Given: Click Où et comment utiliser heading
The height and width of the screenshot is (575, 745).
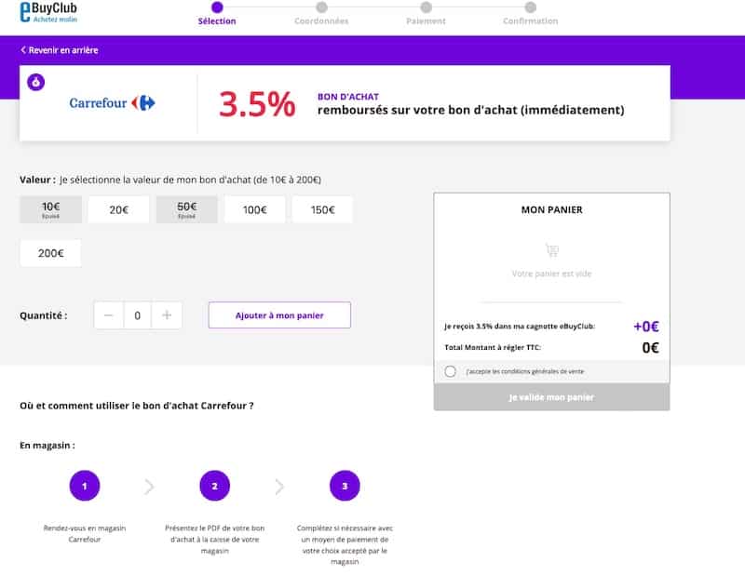Looking at the screenshot, I should 137,406.
